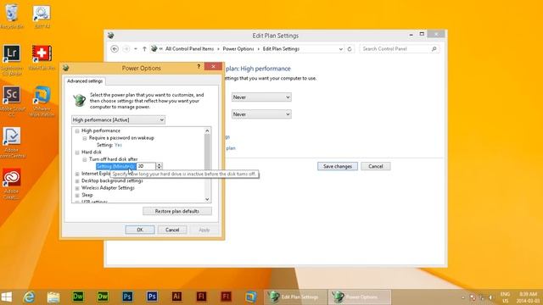Image resolution: width=543 pixels, height=305 pixels.
Task: Open the Adobe document-with-checkmark desktop shortcut
Action: [x=12, y=141]
